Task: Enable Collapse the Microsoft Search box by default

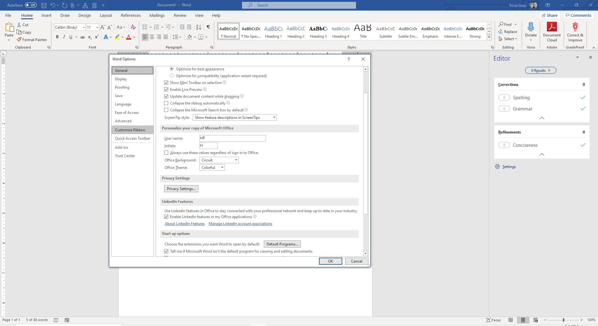Action: pos(166,110)
